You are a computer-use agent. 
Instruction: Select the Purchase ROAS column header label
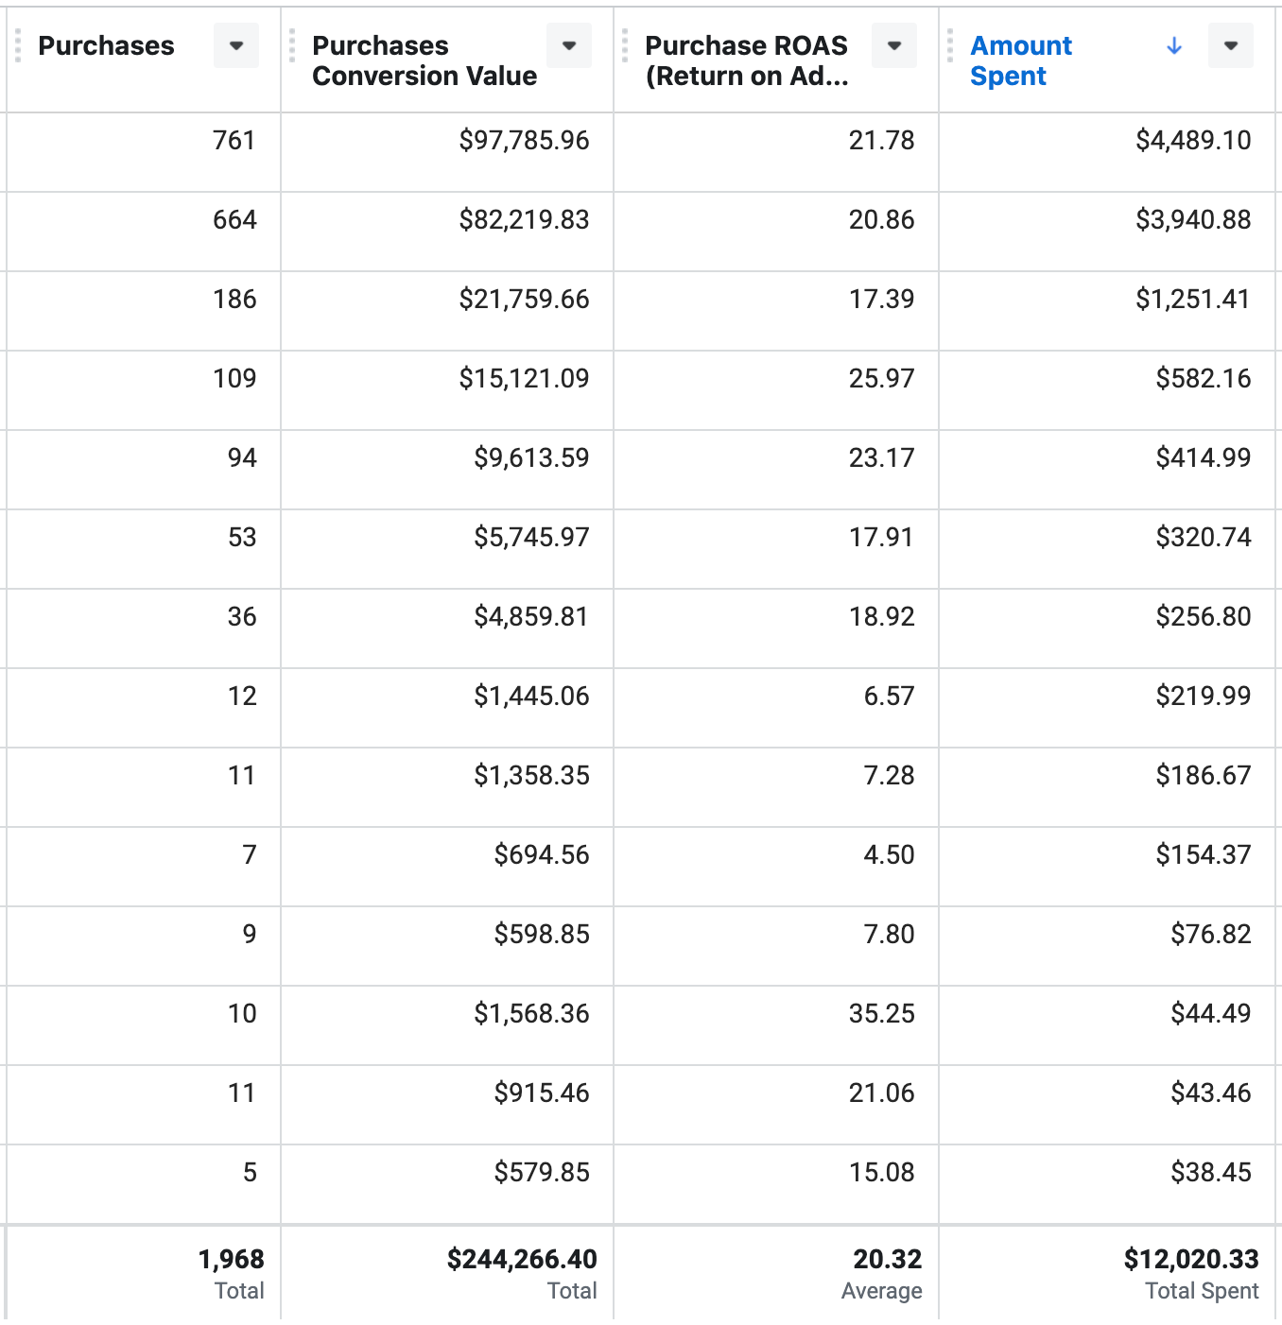746,60
